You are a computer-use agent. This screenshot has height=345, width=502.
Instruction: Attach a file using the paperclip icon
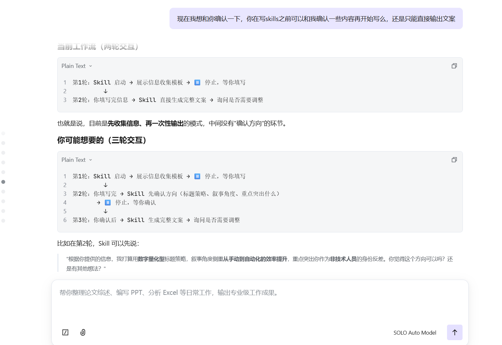click(x=83, y=332)
